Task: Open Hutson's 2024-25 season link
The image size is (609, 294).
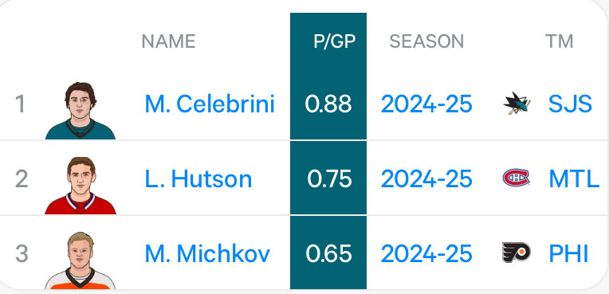Action: pyautogui.click(x=426, y=178)
